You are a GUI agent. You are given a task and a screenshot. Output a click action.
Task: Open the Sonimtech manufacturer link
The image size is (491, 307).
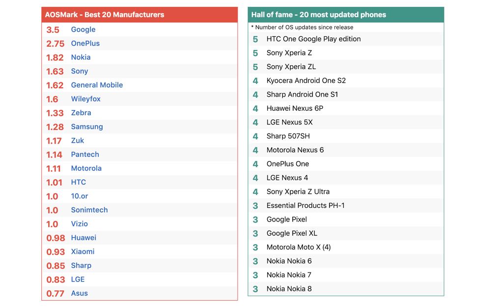click(89, 210)
